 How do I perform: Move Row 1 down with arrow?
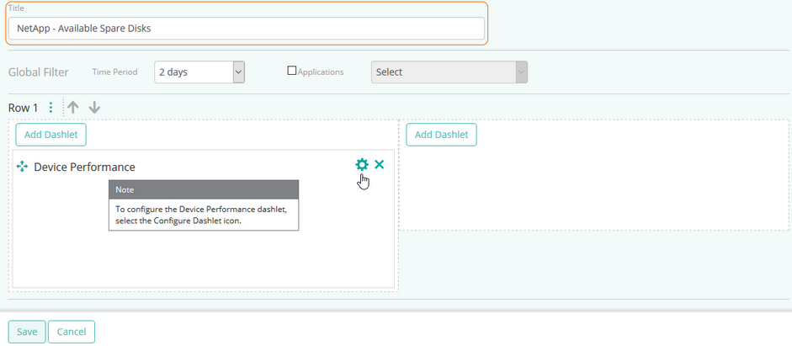pyautogui.click(x=94, y=108)
